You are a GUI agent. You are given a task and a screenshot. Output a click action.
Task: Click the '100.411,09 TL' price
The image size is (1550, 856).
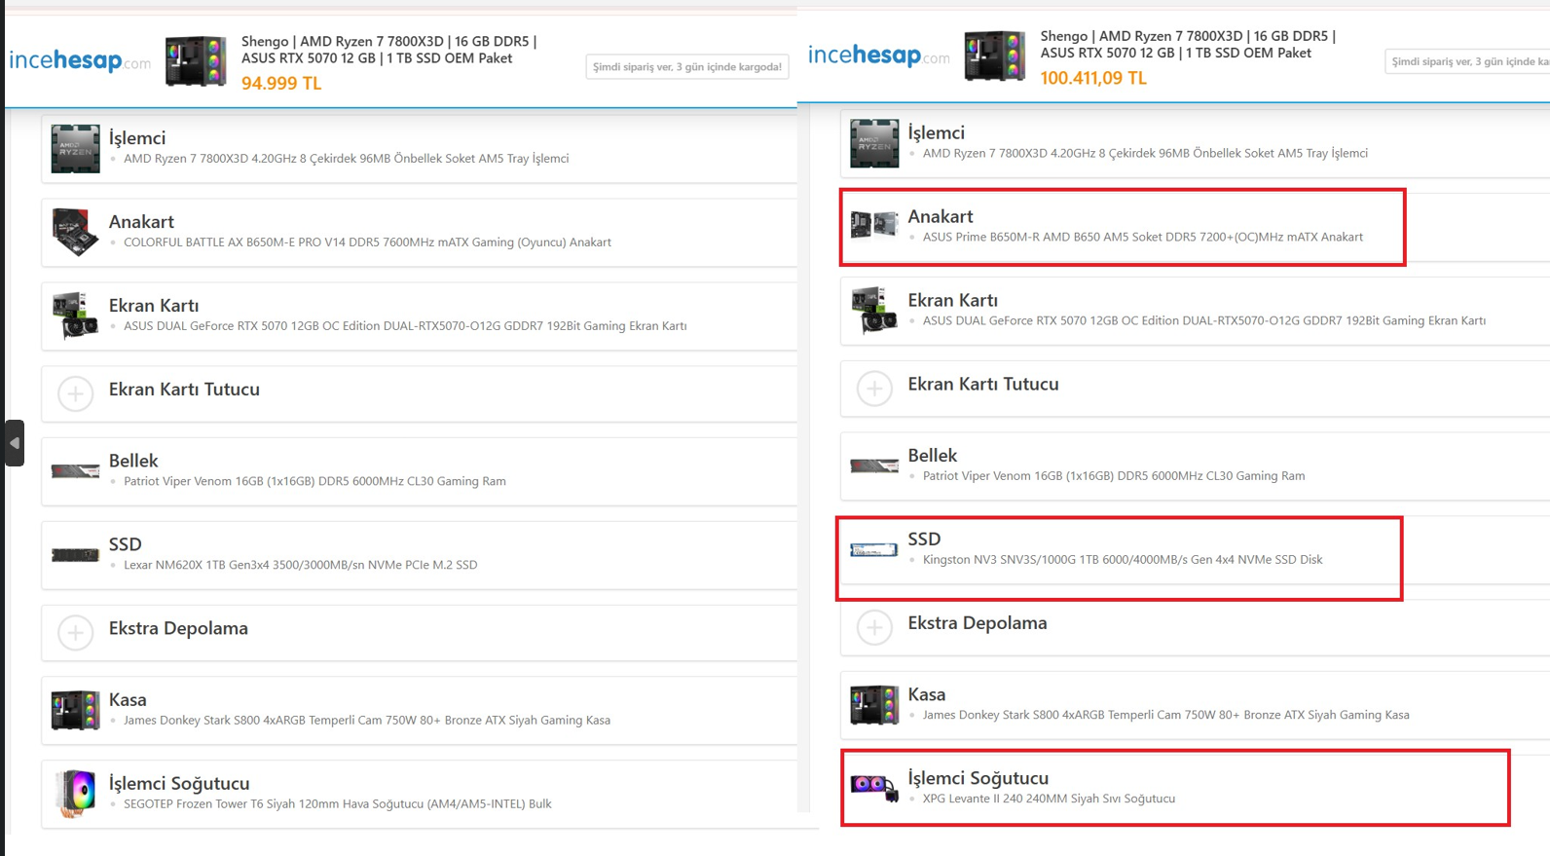pos(1093,78)
